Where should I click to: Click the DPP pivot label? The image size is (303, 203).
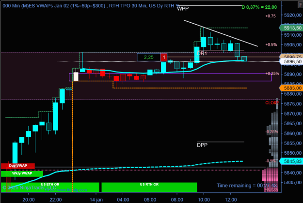coord(202,145)
